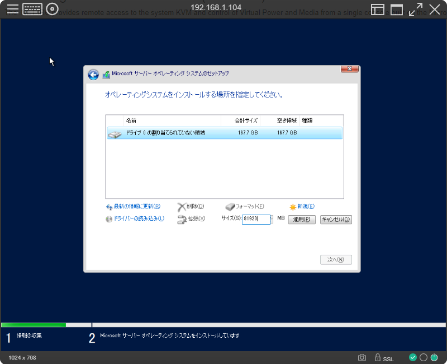Click the 192.168.1.104 title text
447x364 pixels.
tap(216, 7)
